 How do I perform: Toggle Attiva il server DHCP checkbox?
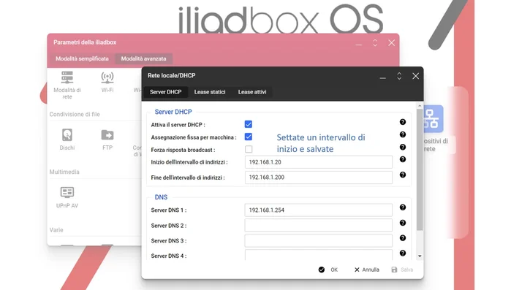point(249,124)
